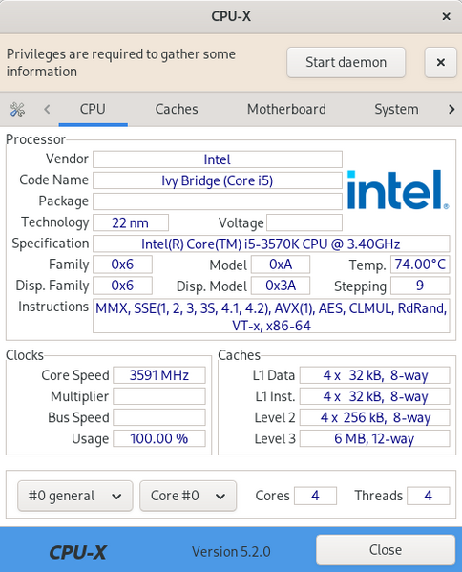The width and height of the screenshot is (462, 572).
Task: Click the Disp. Model value 0x3A
Action: click(x=281, y=286)
